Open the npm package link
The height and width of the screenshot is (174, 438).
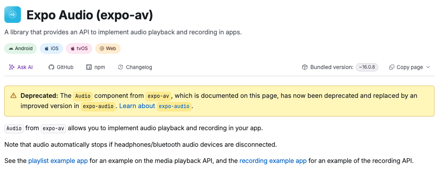click(96, 67)
